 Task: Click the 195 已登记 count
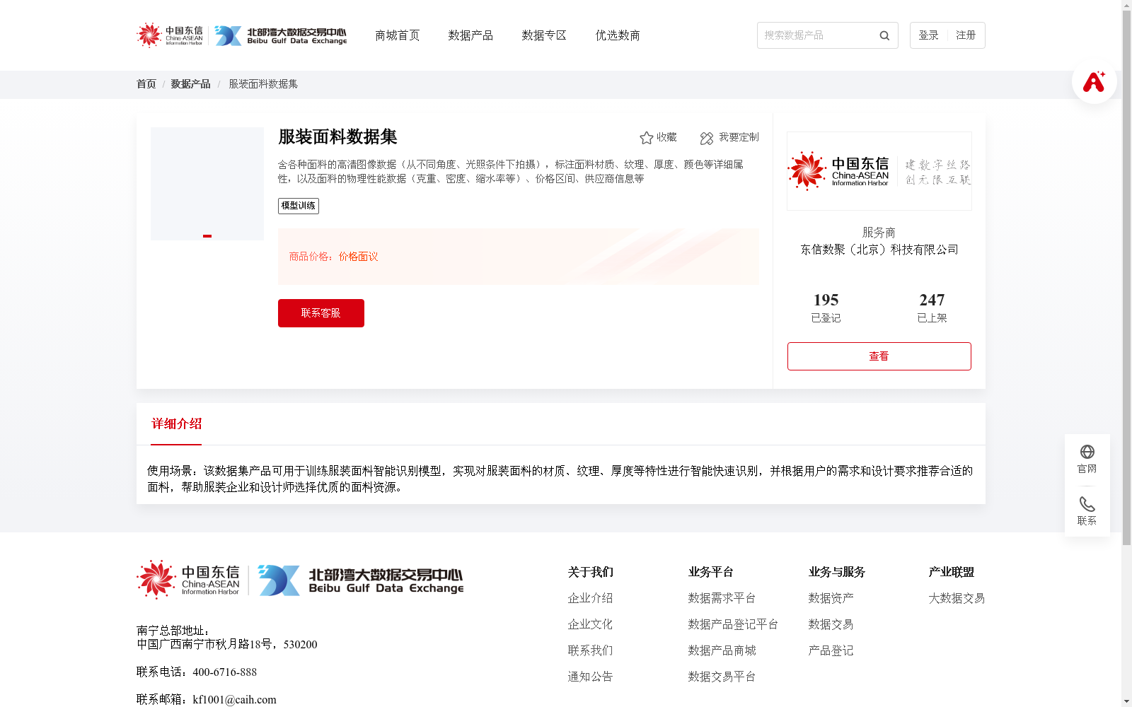click(x=826, y=308)
